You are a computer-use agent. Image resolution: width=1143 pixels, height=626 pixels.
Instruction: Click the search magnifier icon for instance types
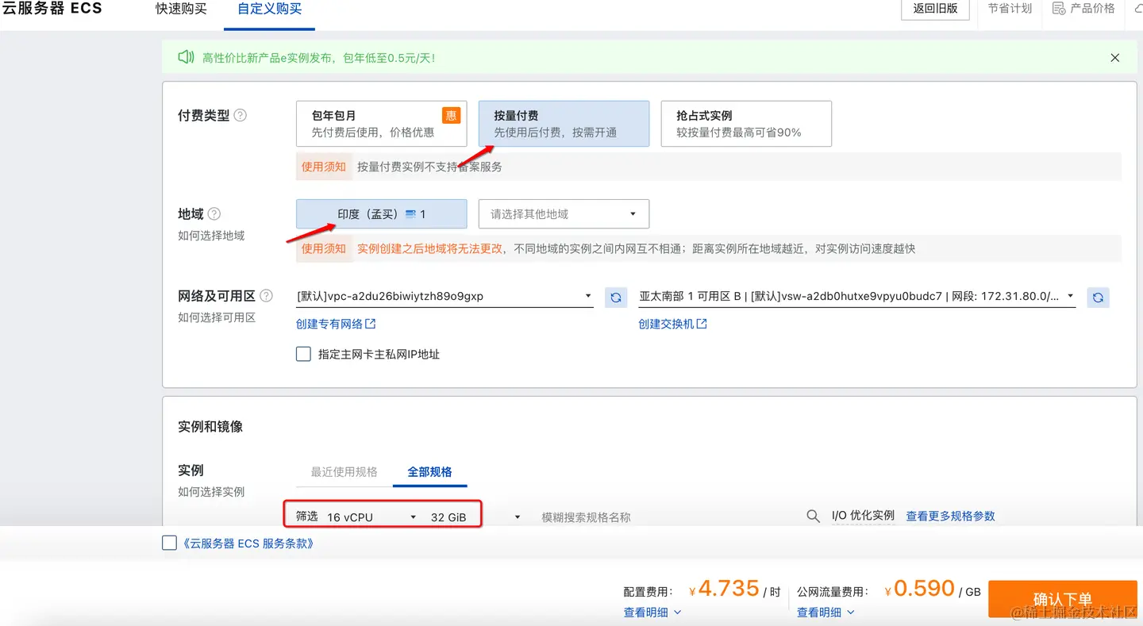[x=813, y=517]
